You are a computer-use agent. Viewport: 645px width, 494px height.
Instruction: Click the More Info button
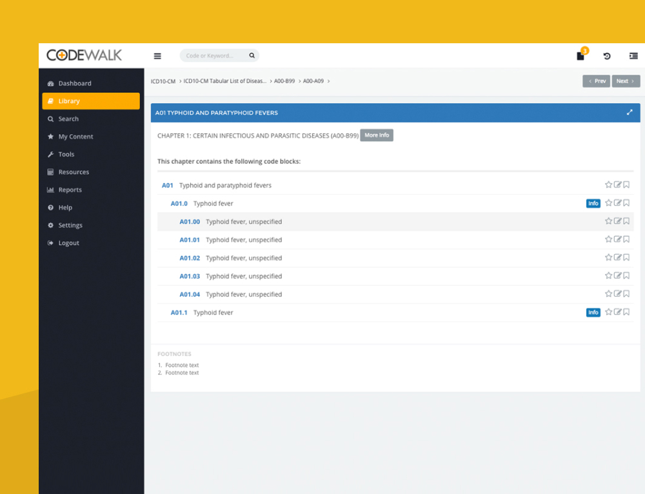[376, 135]
